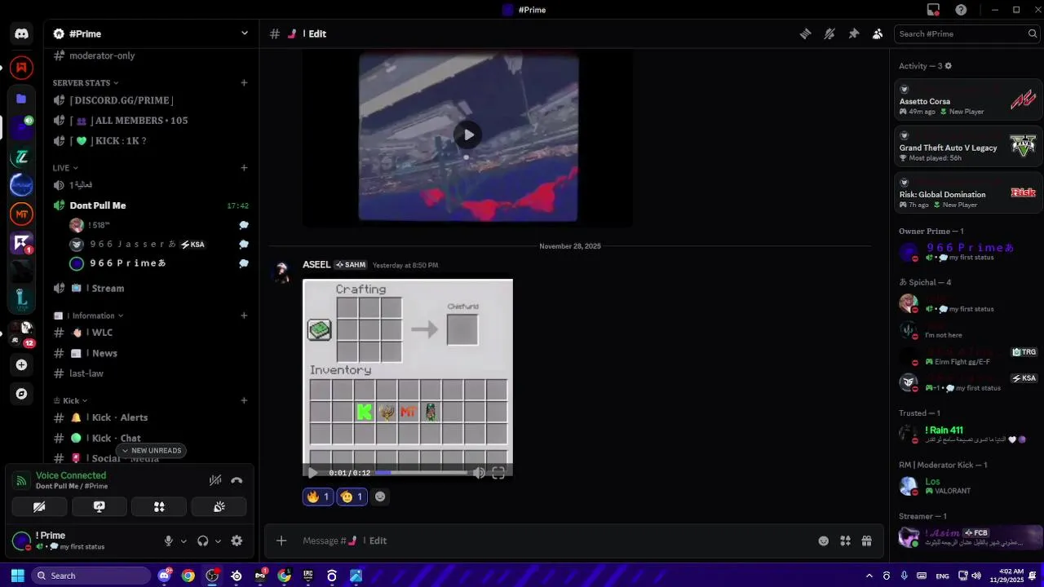Start an Activity from voice panel
Image resolution: width=1044 pixels, height=587 pixels.
tap(159, 507)
